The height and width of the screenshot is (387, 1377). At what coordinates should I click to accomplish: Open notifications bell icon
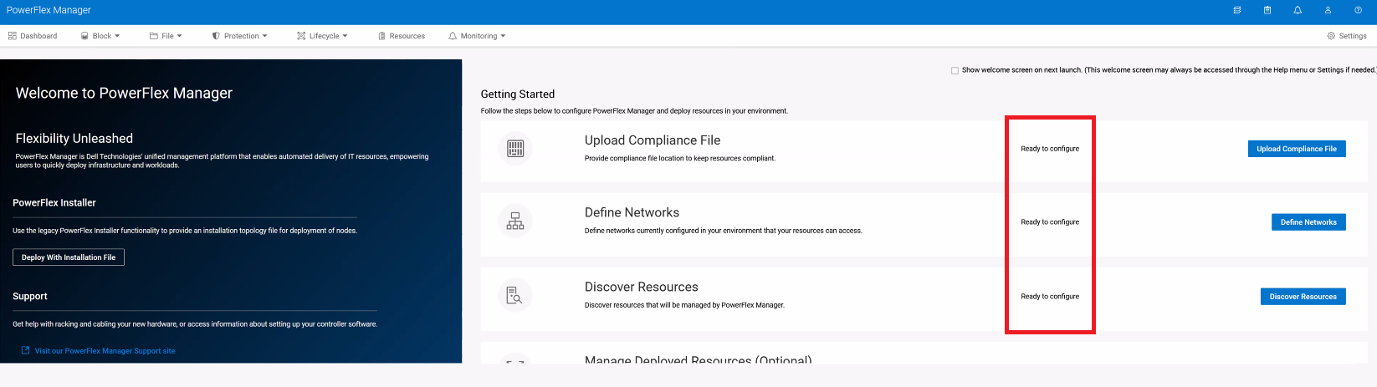(1298, 10)
